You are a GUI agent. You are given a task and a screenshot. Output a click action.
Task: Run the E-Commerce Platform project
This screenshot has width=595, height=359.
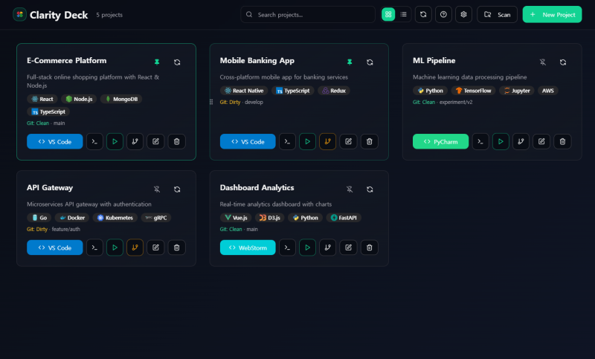pos(115,141)
